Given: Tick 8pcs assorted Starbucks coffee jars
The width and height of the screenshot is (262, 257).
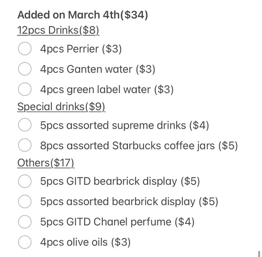Looking at the screenshot, I should (25, 145).
